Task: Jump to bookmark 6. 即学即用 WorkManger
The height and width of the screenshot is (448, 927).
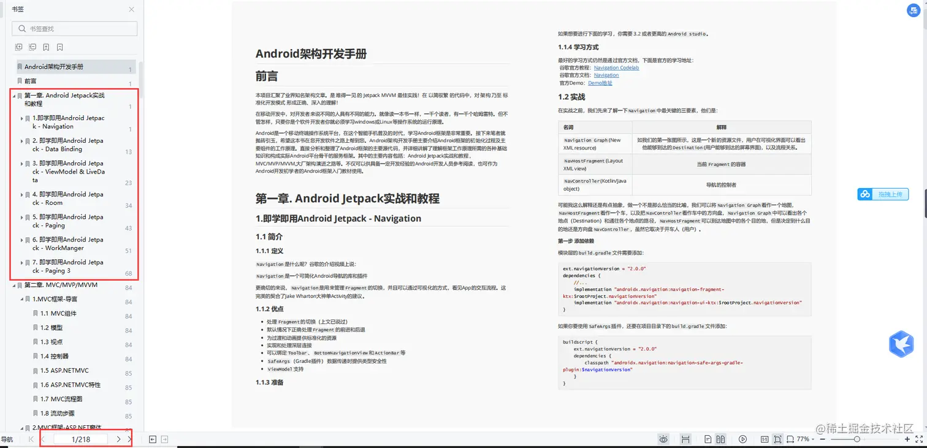Action: (x=68, y=244)
